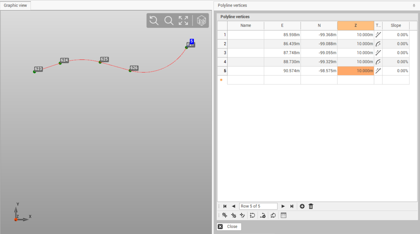Click the reverse polyline direction icon
The image size is (420, 234).
(273, 215)
